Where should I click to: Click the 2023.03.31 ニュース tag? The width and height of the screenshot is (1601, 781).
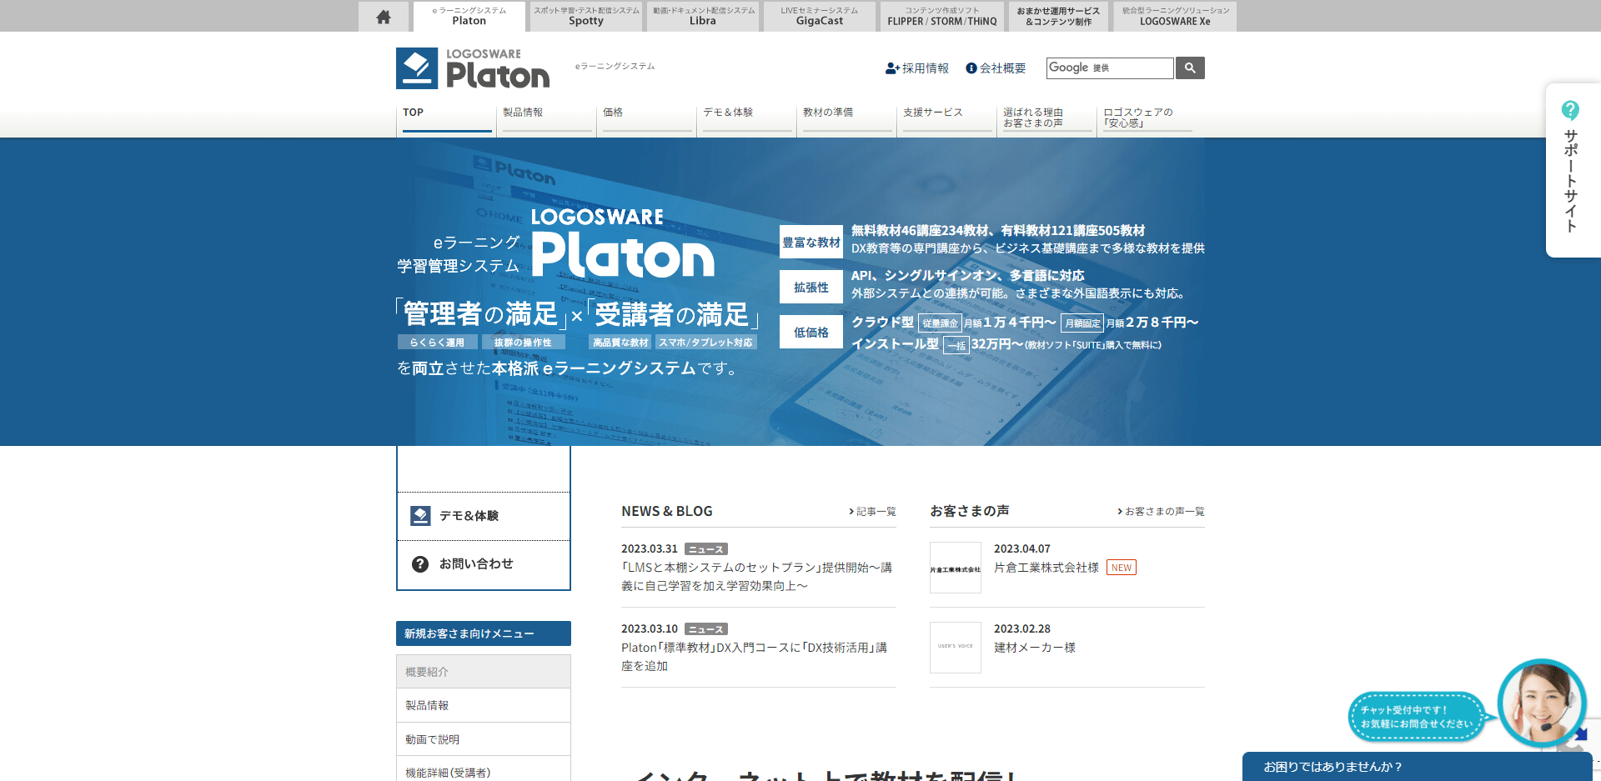[706, 549]
